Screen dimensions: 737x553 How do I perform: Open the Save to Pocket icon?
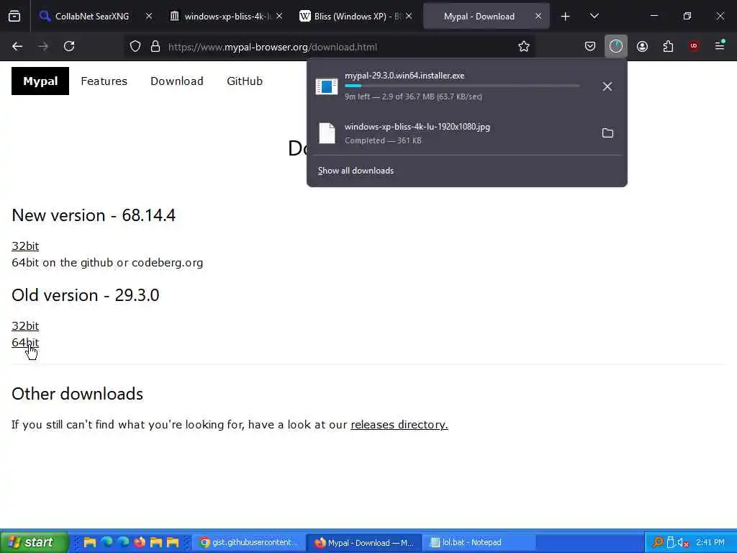click(590, 46)
